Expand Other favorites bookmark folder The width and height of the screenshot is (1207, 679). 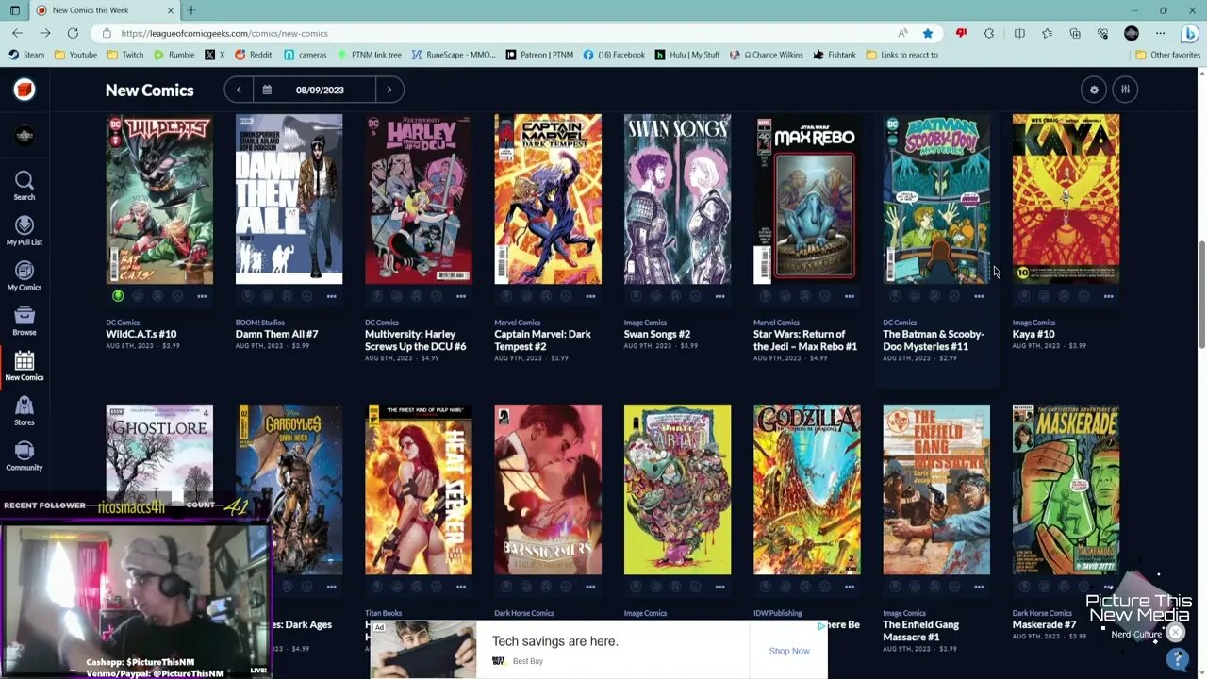coord(1167,55)
